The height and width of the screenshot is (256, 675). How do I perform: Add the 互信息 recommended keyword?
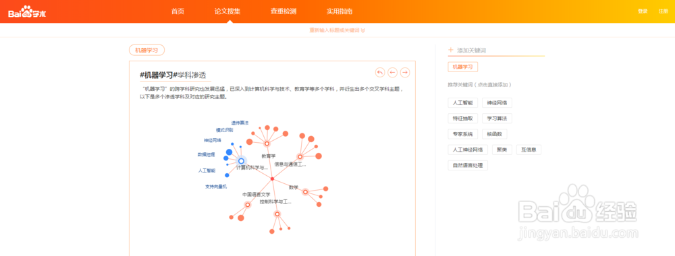[x=529, y=150]
